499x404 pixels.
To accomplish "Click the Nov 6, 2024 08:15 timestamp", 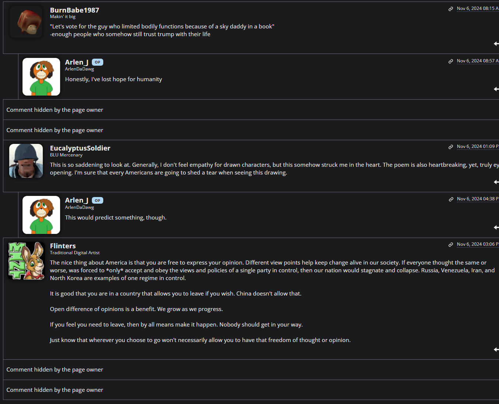I will click(477, 8).
